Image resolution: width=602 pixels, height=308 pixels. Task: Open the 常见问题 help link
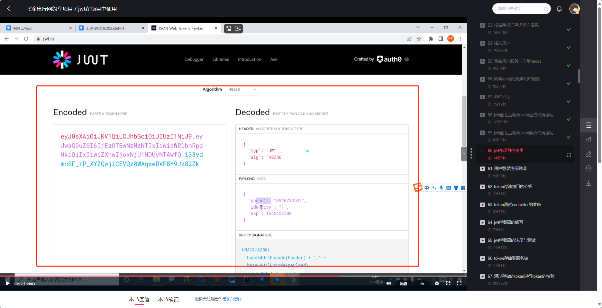[x=232, y=299]
